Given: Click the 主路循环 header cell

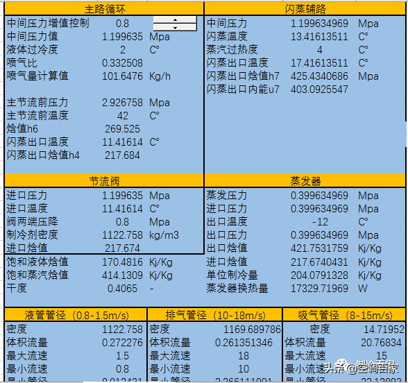Looking at the screenshot, I should coord(104,9).
